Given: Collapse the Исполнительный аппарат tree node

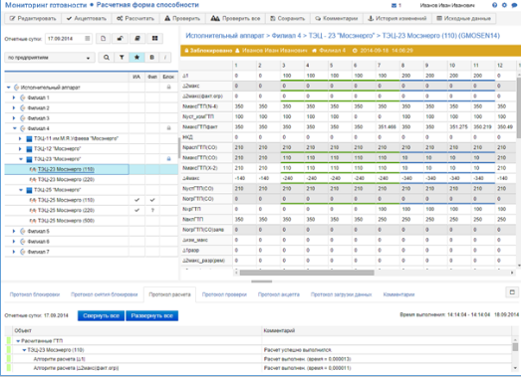Looking at the screenshot, I should coord(9,88).
